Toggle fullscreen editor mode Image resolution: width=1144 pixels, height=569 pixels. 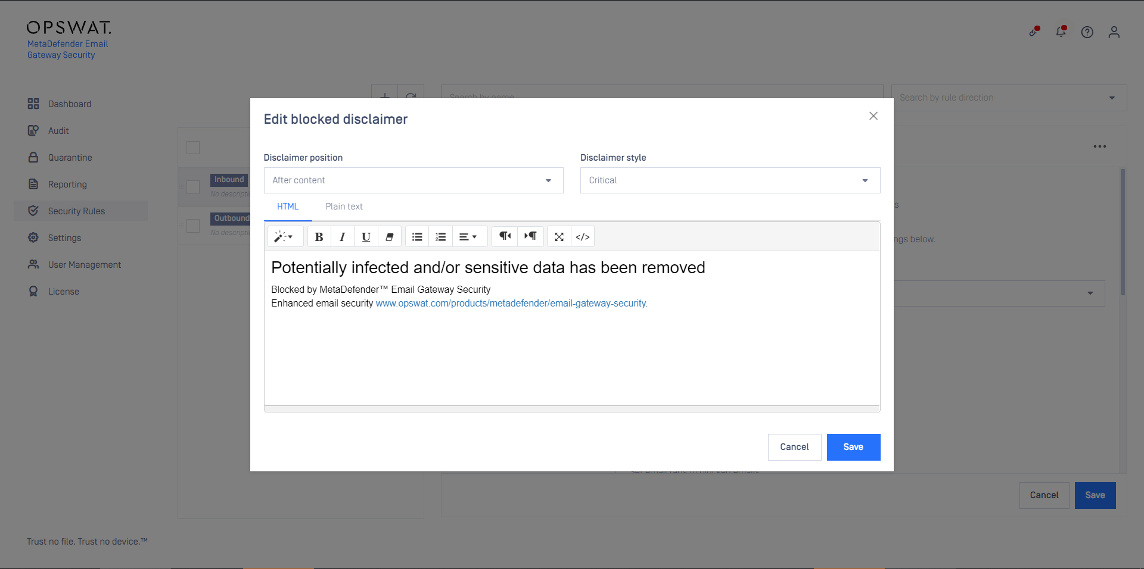click(559, 237)
